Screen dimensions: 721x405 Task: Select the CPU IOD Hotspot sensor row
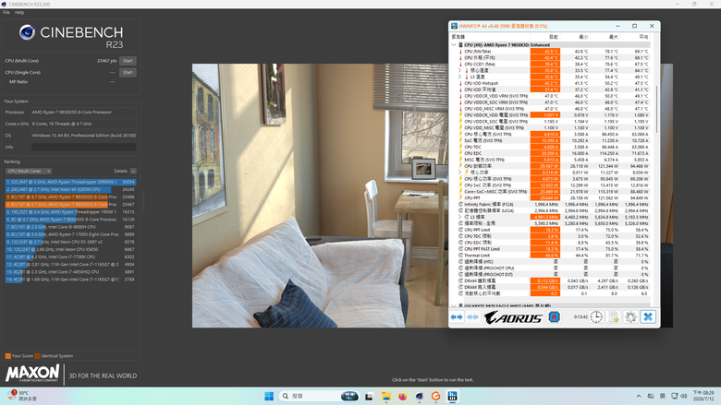click(x=550, y=83)
